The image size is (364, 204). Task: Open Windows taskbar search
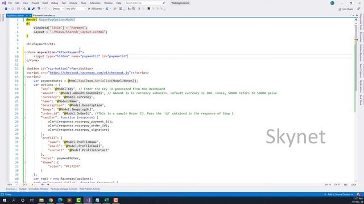tap(14, 200)
